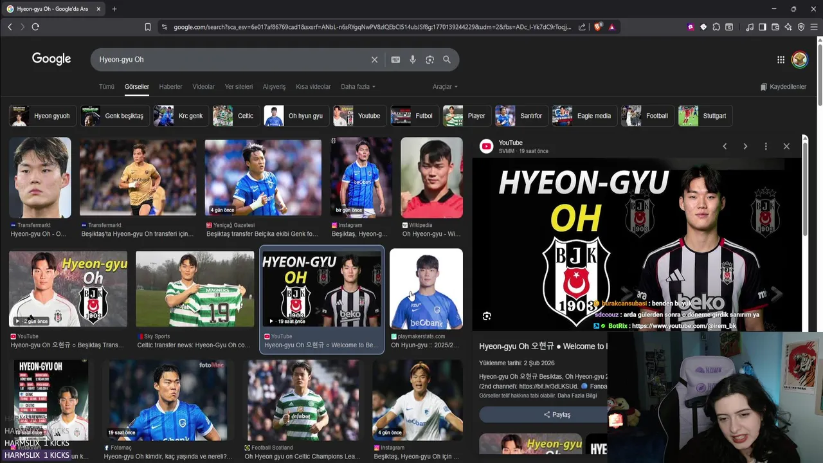Open preview panel more options menu
This screenshot has height=463, width=823.
766,147
